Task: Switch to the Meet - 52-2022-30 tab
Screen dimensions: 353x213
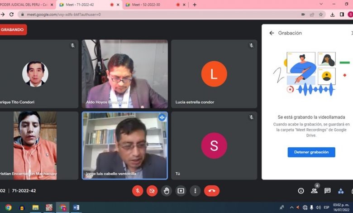Action: (x=149, y=5)
